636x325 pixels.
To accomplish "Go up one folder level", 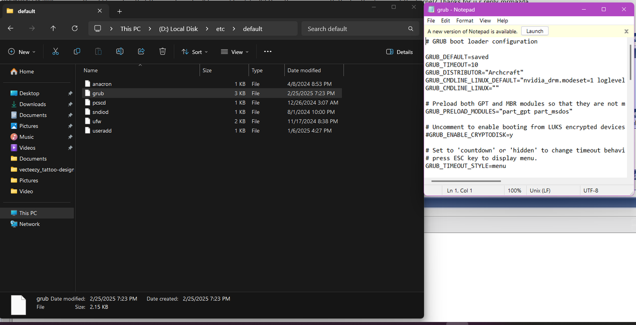I will (x=53, y=29).
